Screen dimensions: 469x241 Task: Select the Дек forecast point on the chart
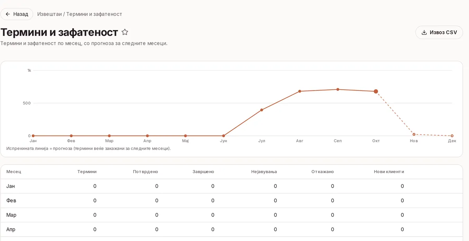click(x=452, y=136)
